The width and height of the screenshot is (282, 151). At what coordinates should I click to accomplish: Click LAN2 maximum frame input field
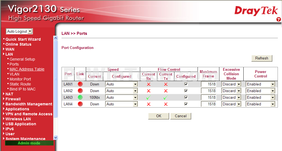pos(209,91)
